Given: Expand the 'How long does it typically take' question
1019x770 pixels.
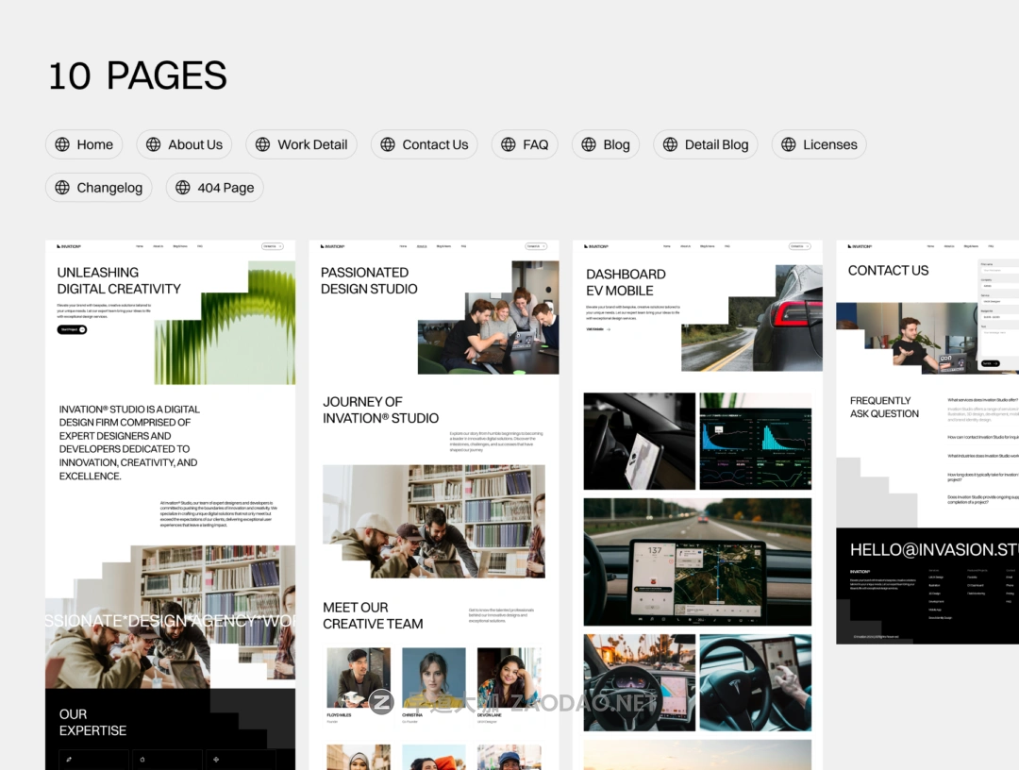Looking at the screenshot, I should pos(982,475).
